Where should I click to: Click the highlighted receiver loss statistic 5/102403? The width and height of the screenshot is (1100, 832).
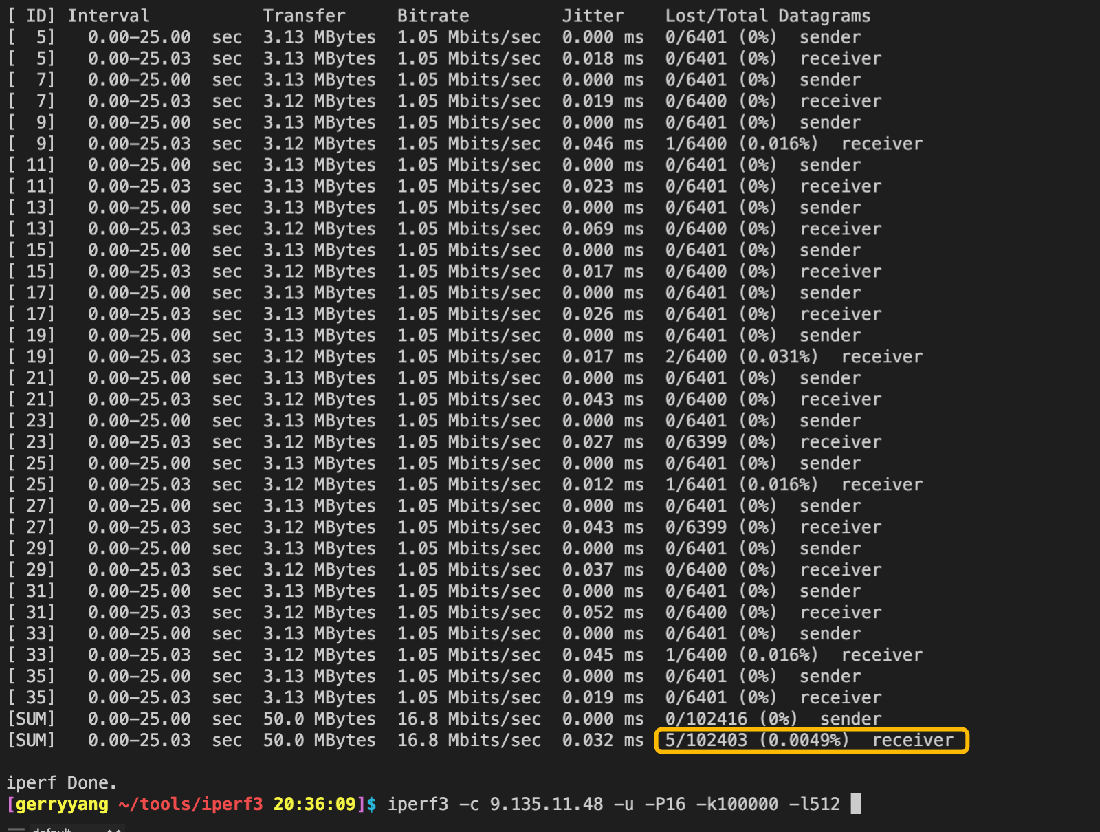point(708,741)
